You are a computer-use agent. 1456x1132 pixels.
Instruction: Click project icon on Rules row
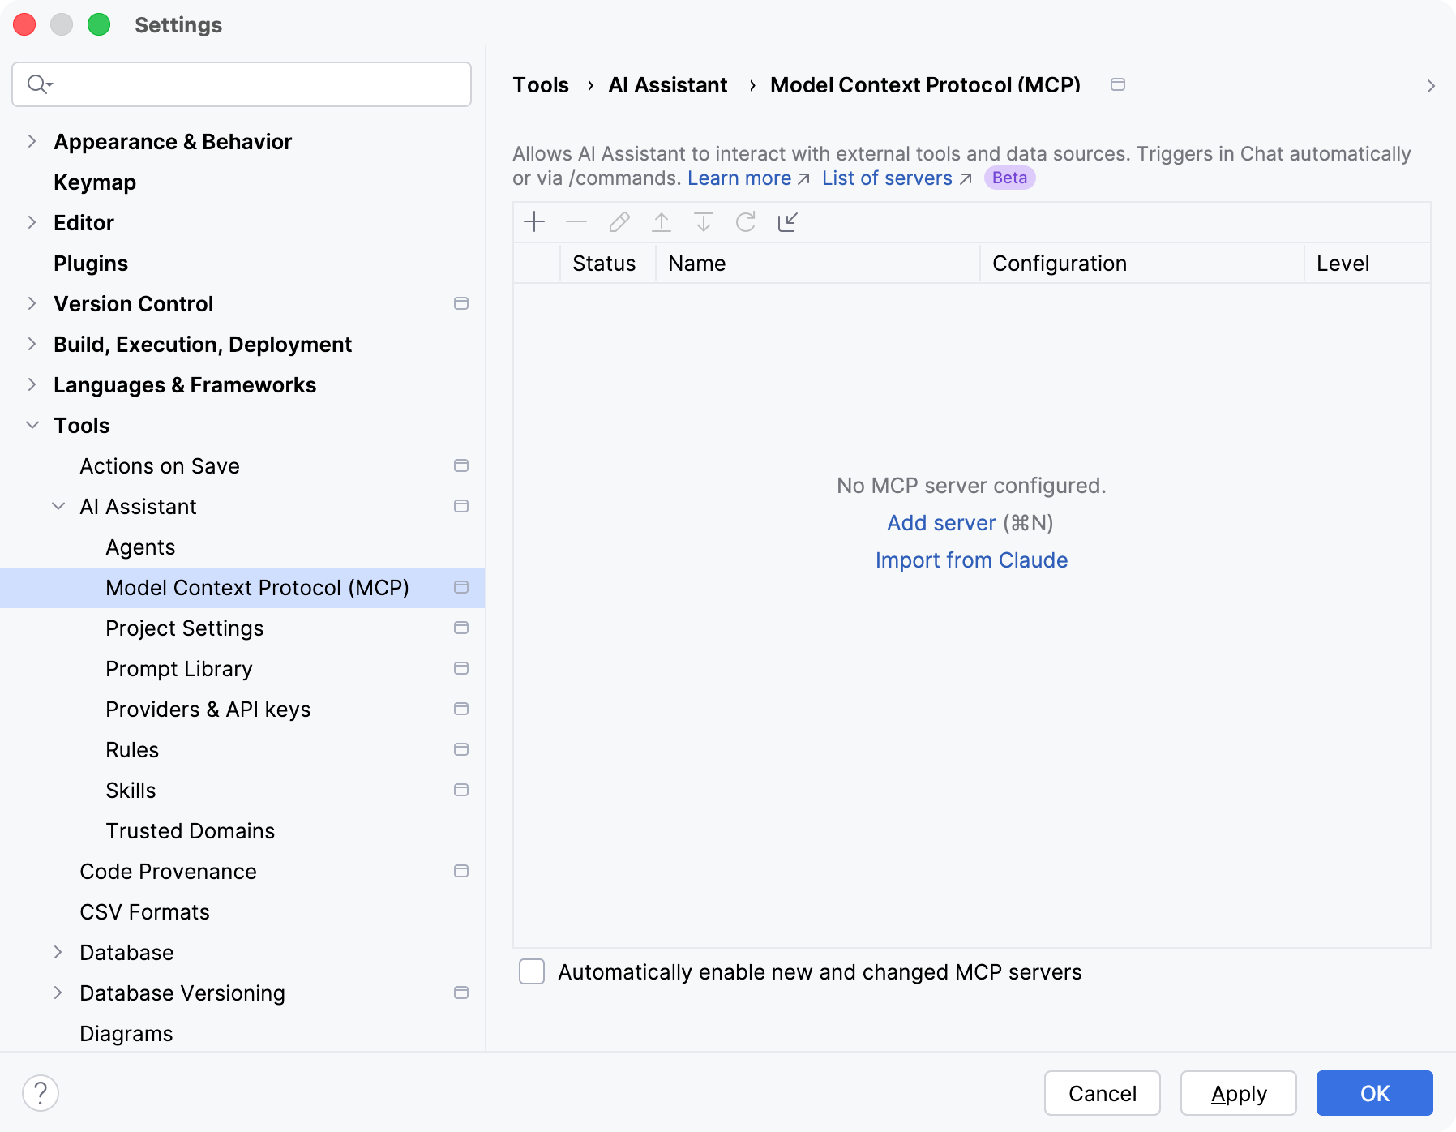tap(461, 749)
